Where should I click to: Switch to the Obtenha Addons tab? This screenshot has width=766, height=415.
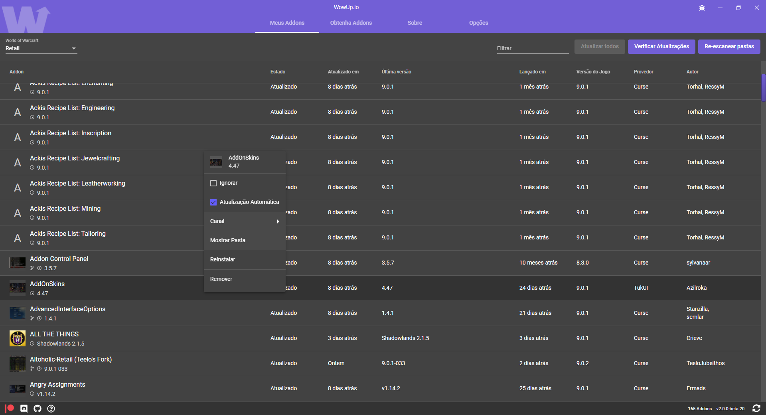351,23
